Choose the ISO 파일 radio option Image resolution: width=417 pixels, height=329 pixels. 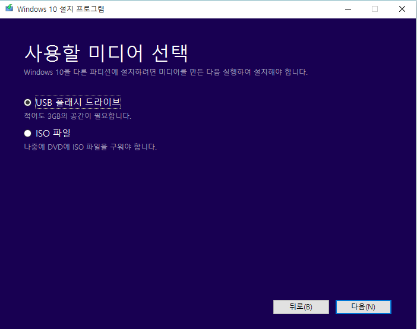(28, 133)
